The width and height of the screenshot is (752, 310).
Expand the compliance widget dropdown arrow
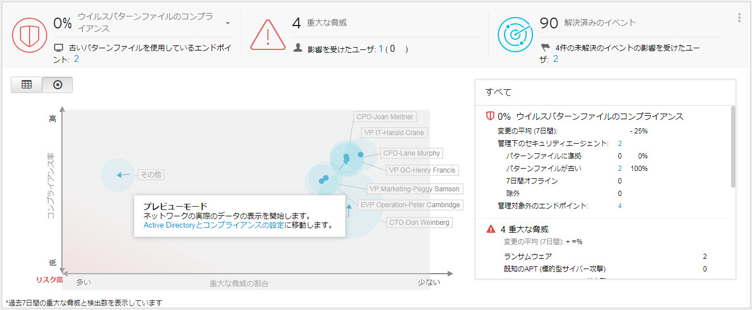[228, 23]
